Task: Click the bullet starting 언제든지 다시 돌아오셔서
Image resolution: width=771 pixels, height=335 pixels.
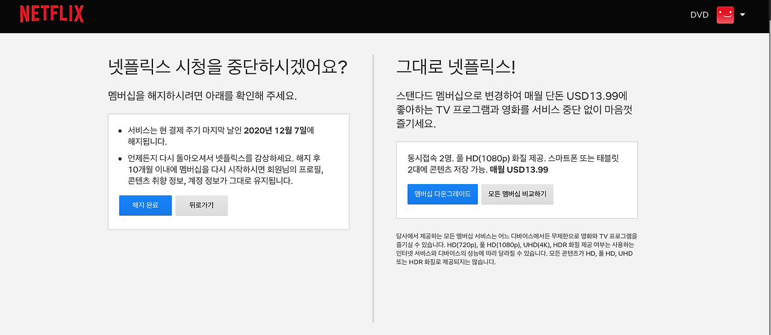Action: point(226,169)
